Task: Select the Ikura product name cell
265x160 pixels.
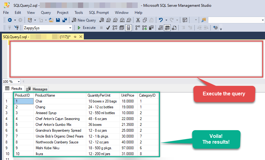Action: tap(60, 154)
